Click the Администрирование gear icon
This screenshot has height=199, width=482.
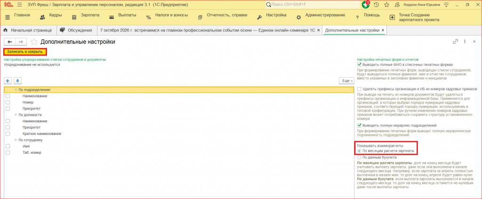(x=298, y=17)
